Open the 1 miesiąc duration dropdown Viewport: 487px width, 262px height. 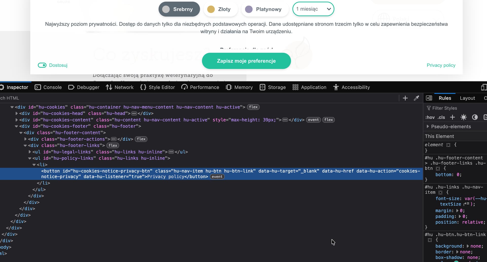point(313,9)
